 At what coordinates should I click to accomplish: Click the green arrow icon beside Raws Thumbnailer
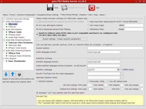point(7,61)
